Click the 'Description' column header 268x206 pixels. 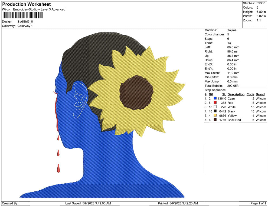(236, 94)
